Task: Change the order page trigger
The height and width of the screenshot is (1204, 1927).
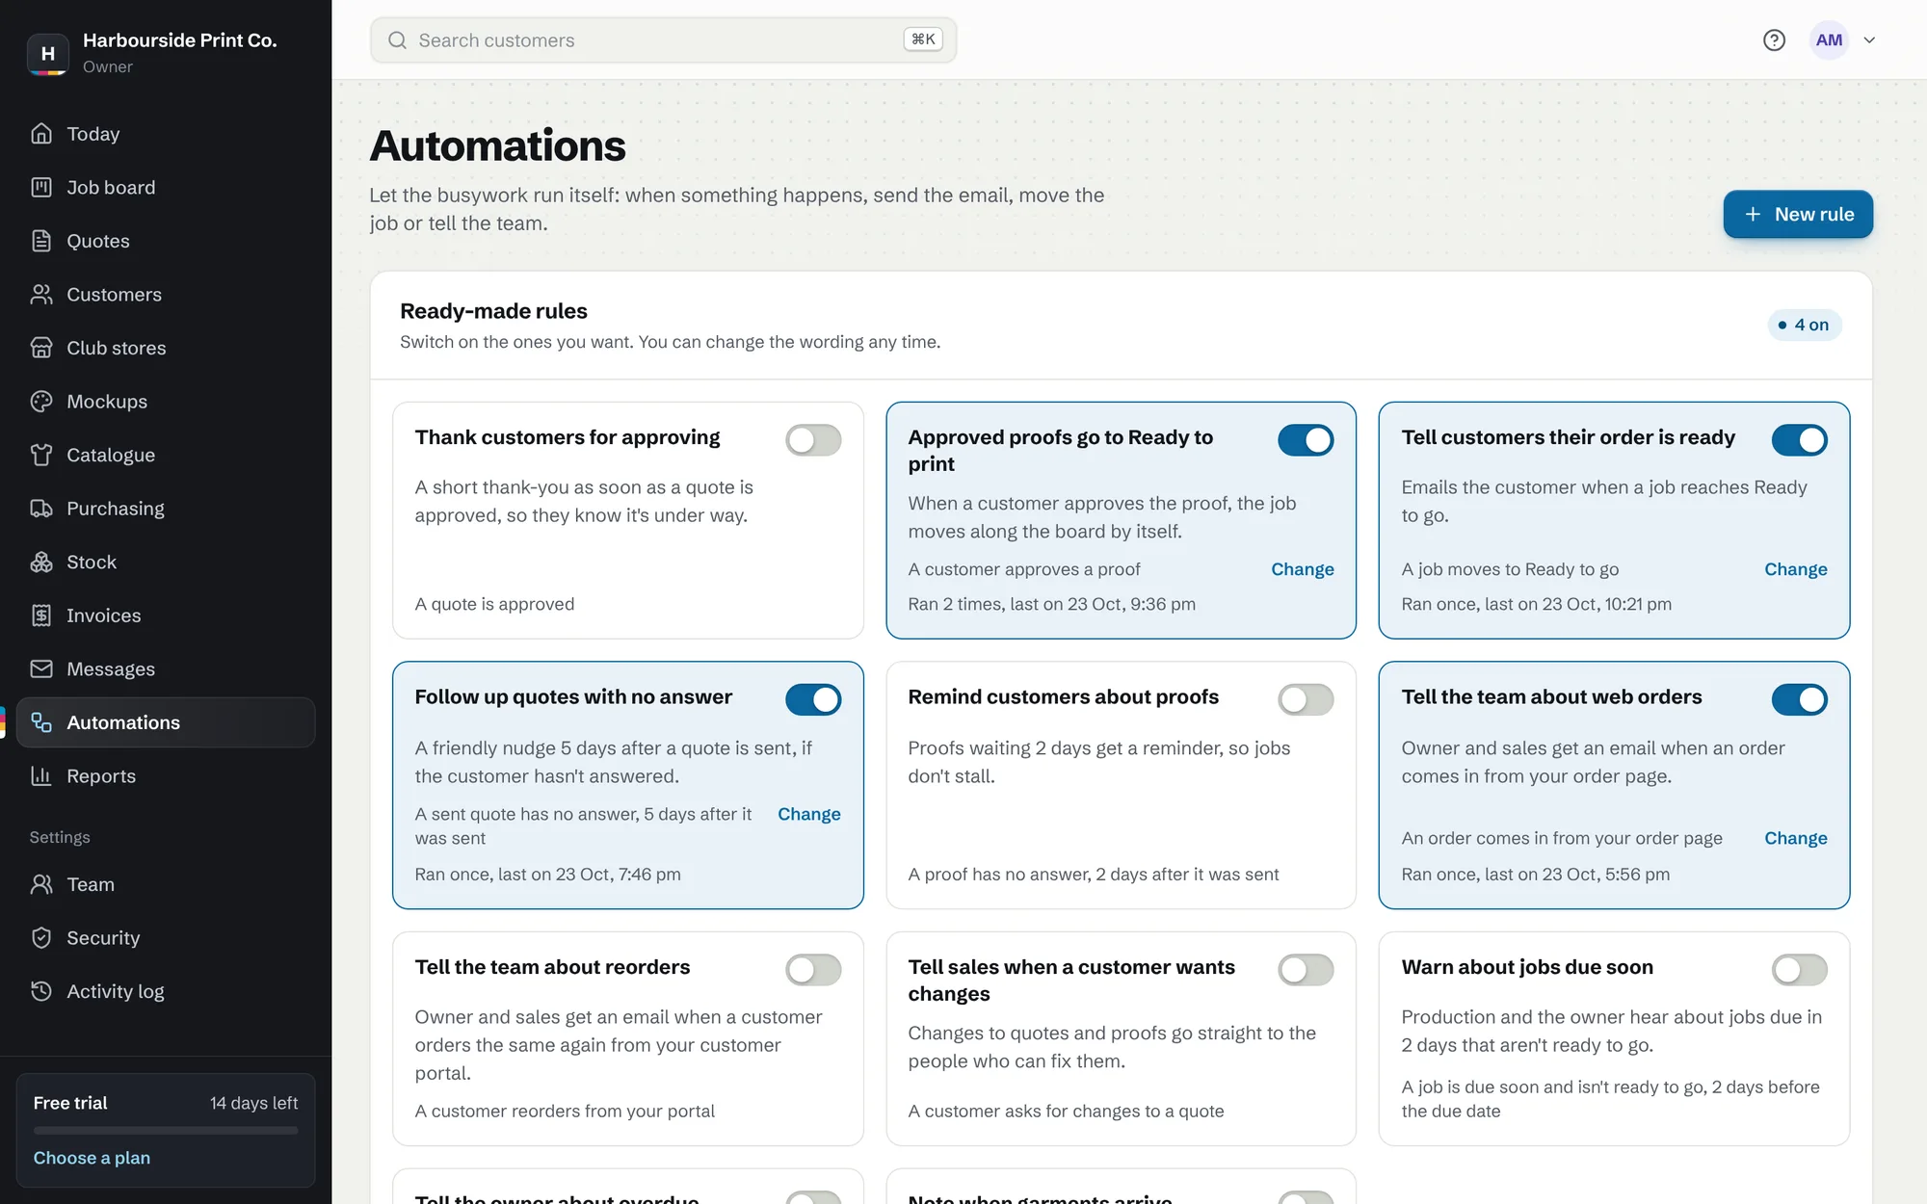Action: (1796, 838)
